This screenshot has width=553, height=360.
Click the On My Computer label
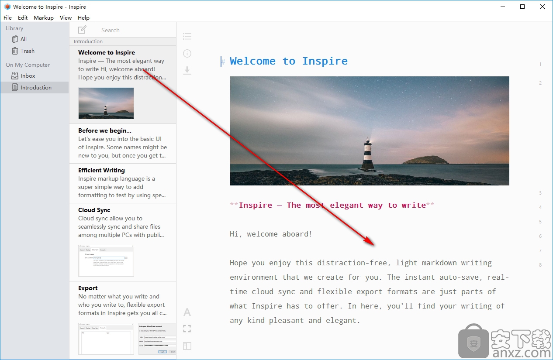click(x=28, y=65)
